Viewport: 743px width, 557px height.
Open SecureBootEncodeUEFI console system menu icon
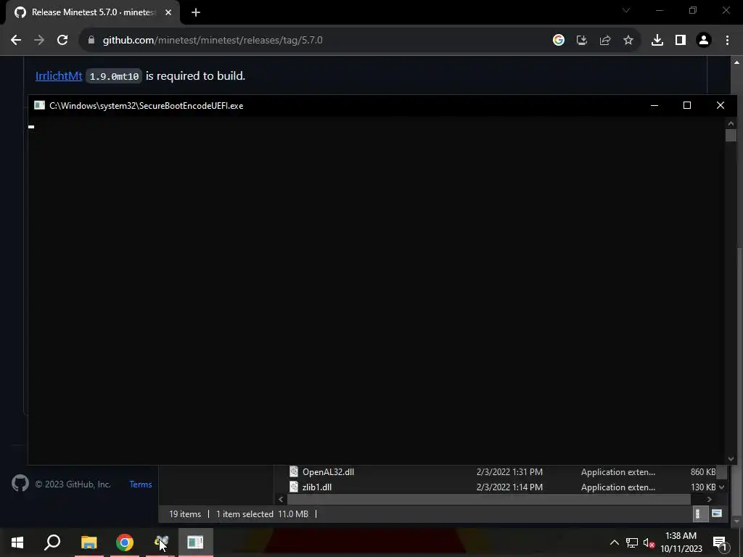point(39,105)
